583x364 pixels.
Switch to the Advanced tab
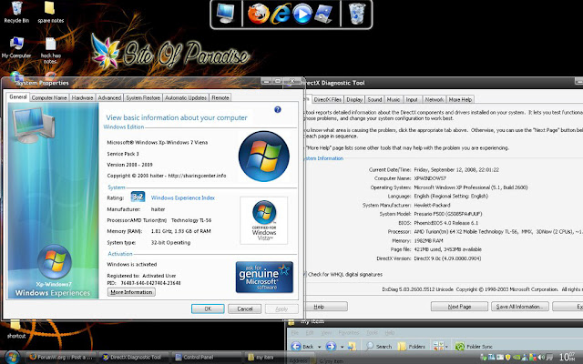pyautogui.click(x=109, y=97)
